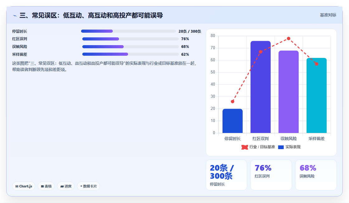Click the 基准对标 label in the header
The width and height of the screenshot is (349, 203).
tap(328, 15)
